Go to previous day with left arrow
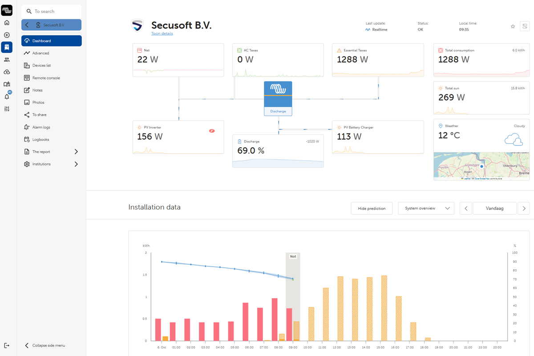Viewport: 534px width, 356px height. (465, 208)
